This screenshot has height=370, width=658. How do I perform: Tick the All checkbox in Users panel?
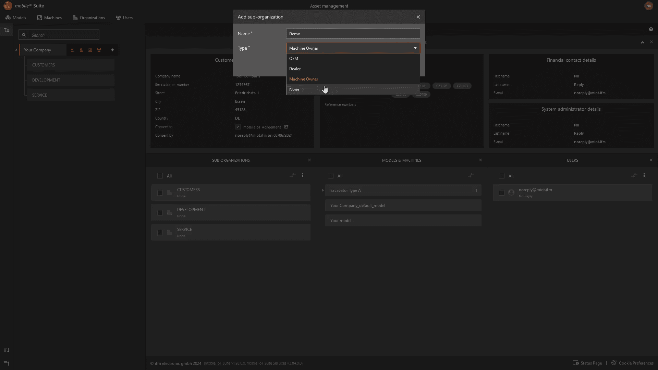pyautogui.click(x=502, y=176)
